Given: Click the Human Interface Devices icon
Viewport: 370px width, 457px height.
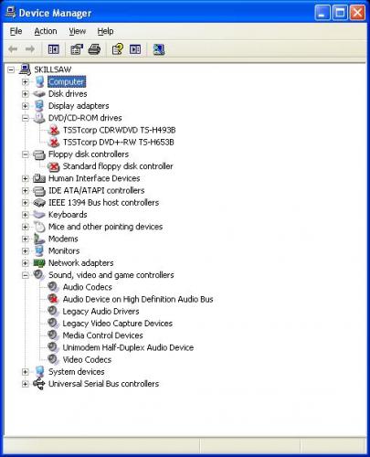Looking at the screenshot, I should pos(39,178).
